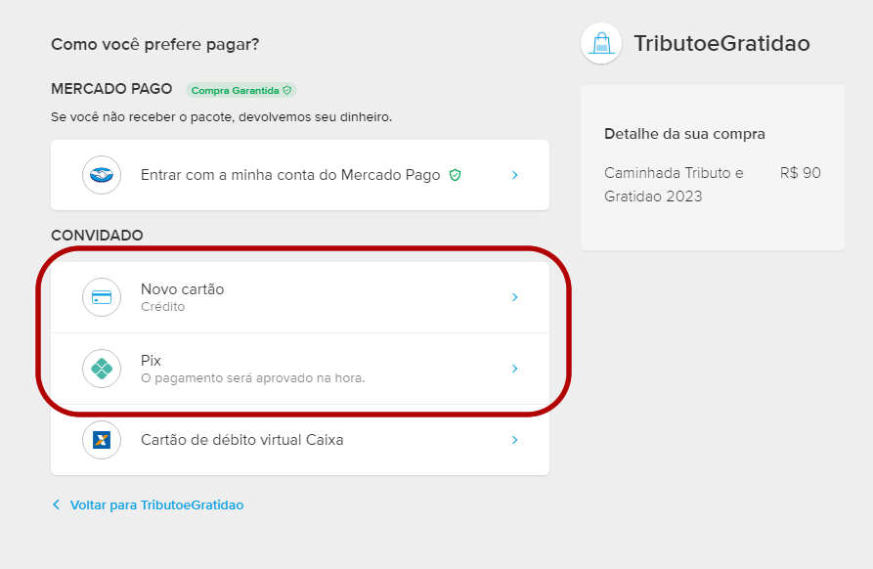The width and height of the screenshot is (873, 569).
Task: Click the 'MERCADO PAGO' section label
Action: tap(111, 89)
